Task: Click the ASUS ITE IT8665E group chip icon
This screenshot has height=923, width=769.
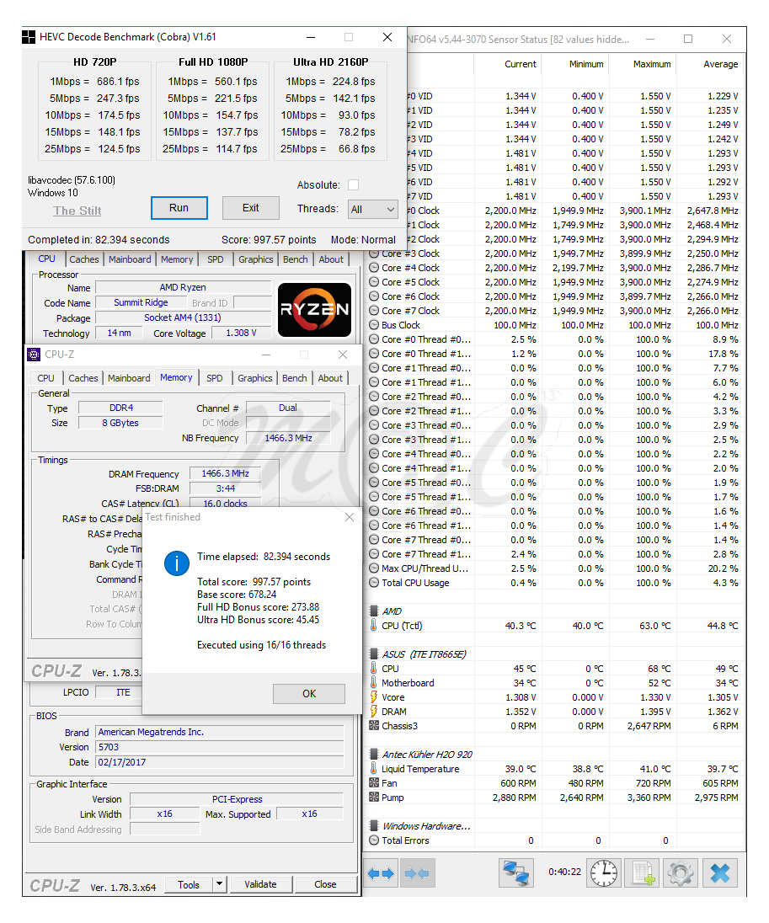Action: point(374,654)
